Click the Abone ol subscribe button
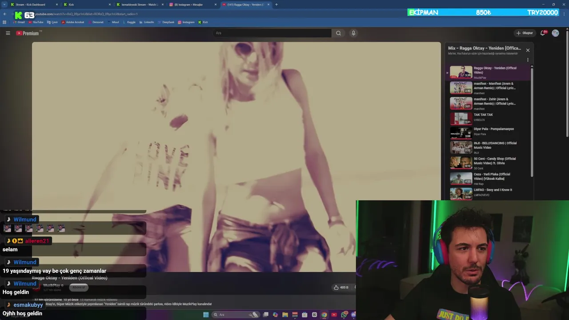Viewport: 569px width, 320px height. point(79,288)
